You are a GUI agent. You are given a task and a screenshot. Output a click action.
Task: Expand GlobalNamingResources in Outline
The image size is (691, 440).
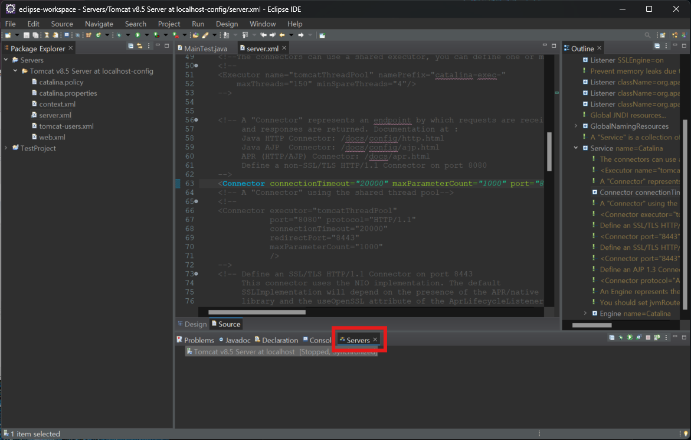point(575,126)
